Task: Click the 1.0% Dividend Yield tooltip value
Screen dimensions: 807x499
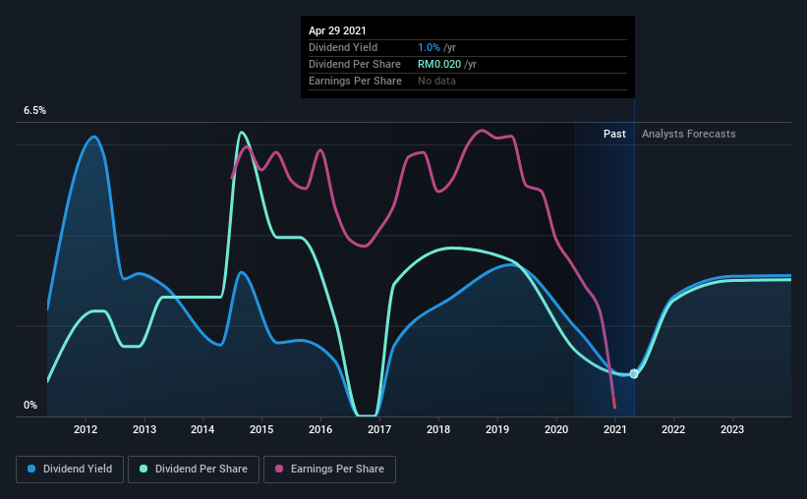Action: click(429, 47)
